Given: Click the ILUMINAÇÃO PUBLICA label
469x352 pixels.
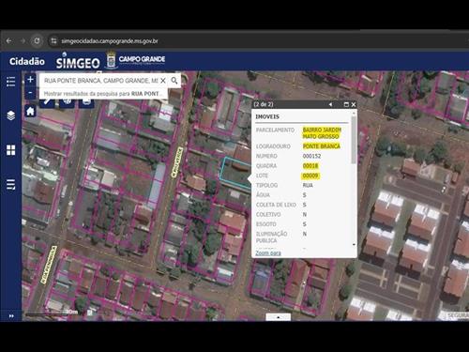Looking at the screenshot, I should (x=271, y=237).
